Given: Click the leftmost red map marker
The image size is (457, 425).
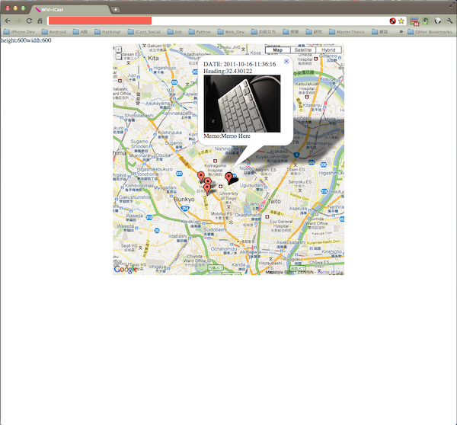Looking at the screenshot, I should click(200, 177).
